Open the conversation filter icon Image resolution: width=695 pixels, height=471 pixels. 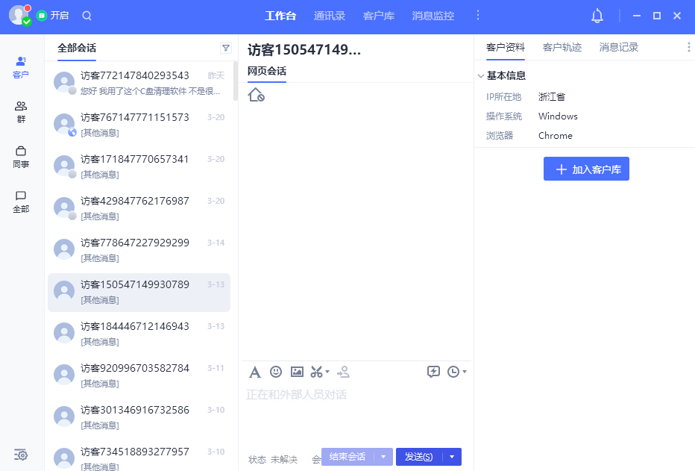point(226,47)
